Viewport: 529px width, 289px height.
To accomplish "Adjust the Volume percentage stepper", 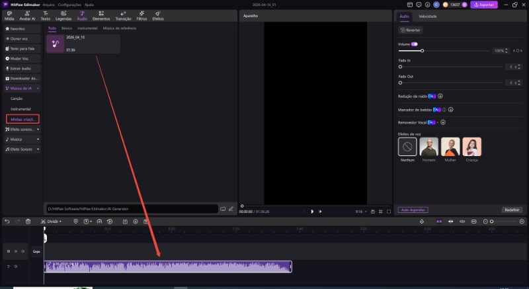I will pyautogui.click(x=506, y=51).
